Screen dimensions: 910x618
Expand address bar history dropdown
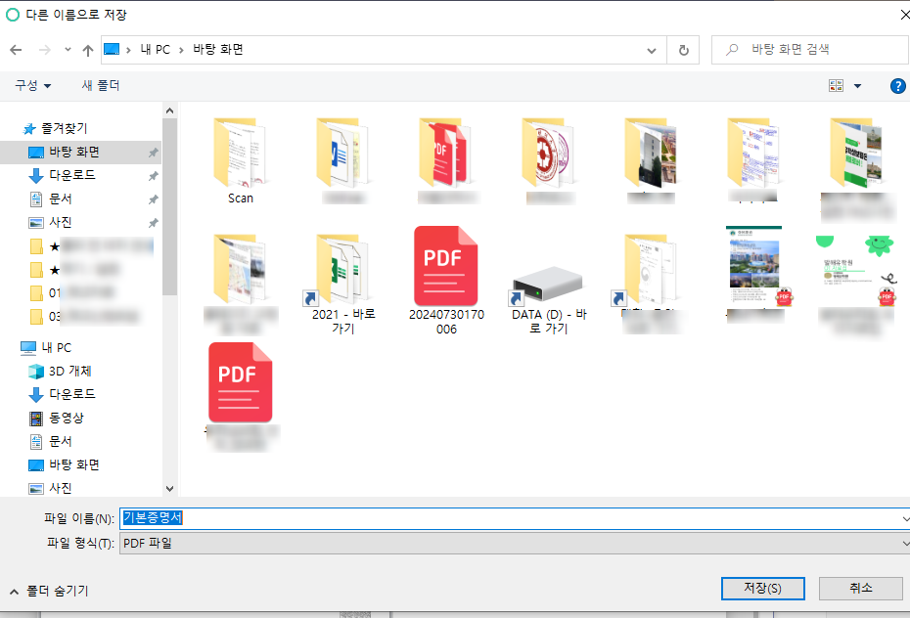tap(652, 51)
